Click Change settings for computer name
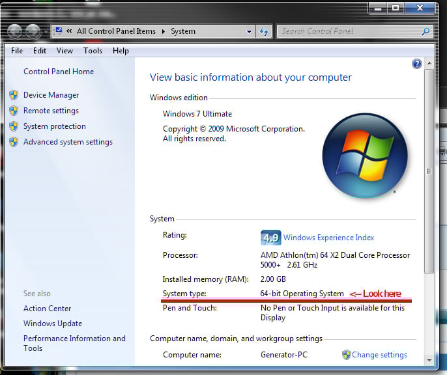This screenshot has width=447, height=375. 379,355
